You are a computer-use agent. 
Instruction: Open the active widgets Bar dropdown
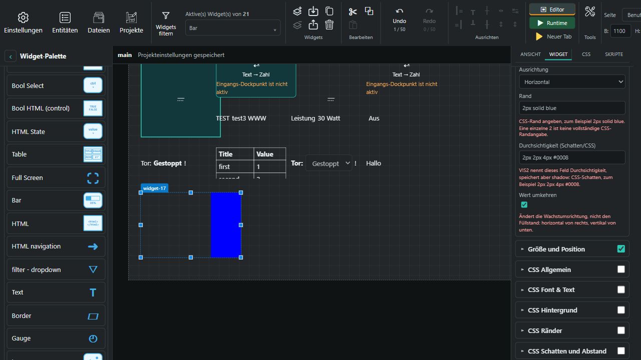[x=232, y=28]
